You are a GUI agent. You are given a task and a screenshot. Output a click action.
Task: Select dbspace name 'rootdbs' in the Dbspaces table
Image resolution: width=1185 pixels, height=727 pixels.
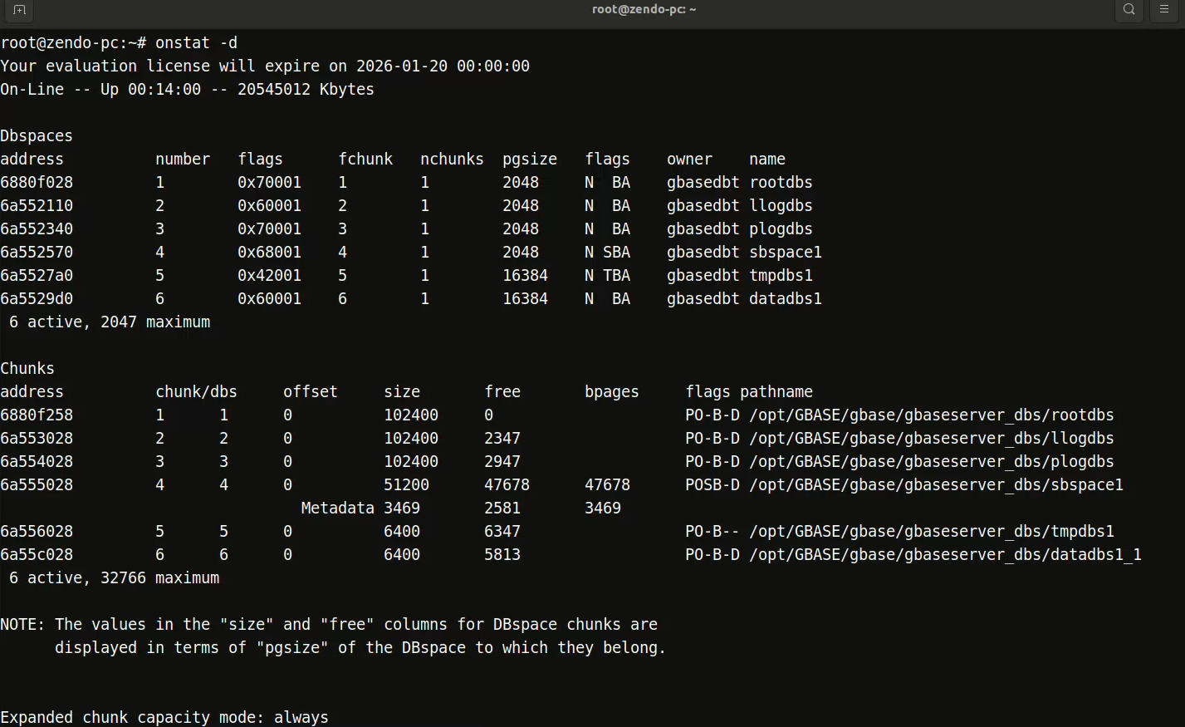(781, 183)
